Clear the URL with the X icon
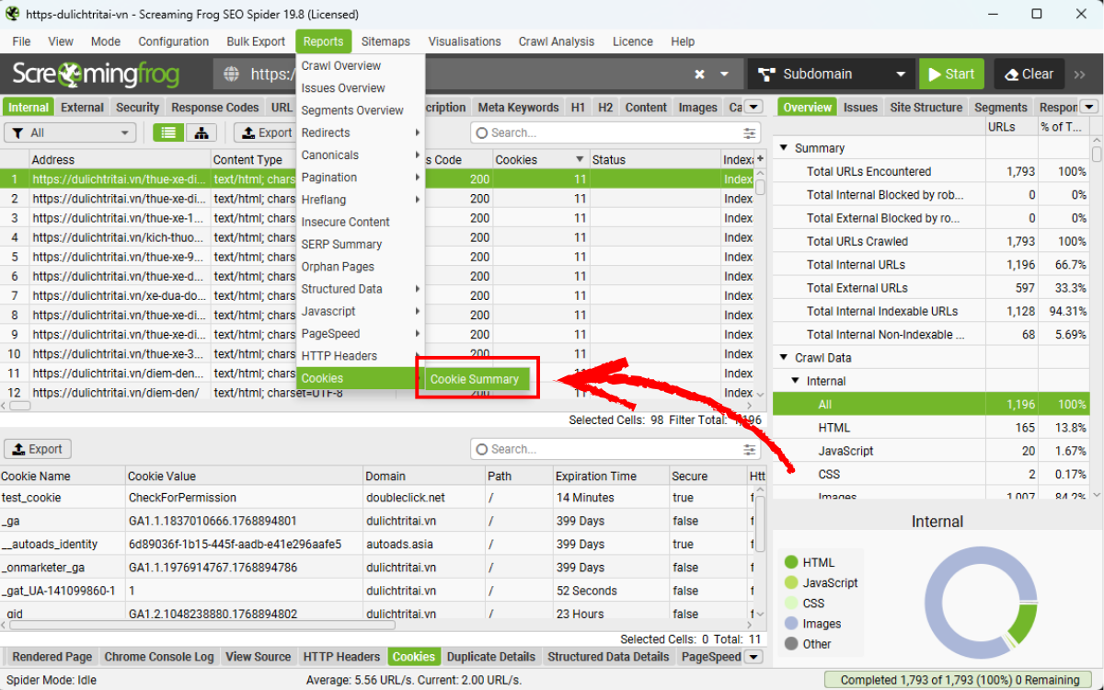The height and width of the screenshot is (690, 1104). click(699, 75)
